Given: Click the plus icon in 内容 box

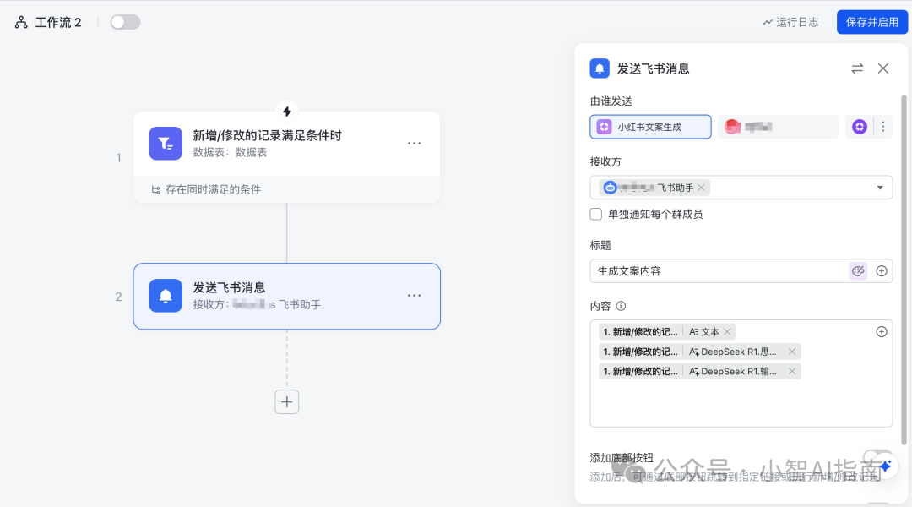Looking at the screenshot, I should pyautogui.click(x=882, y=332).
